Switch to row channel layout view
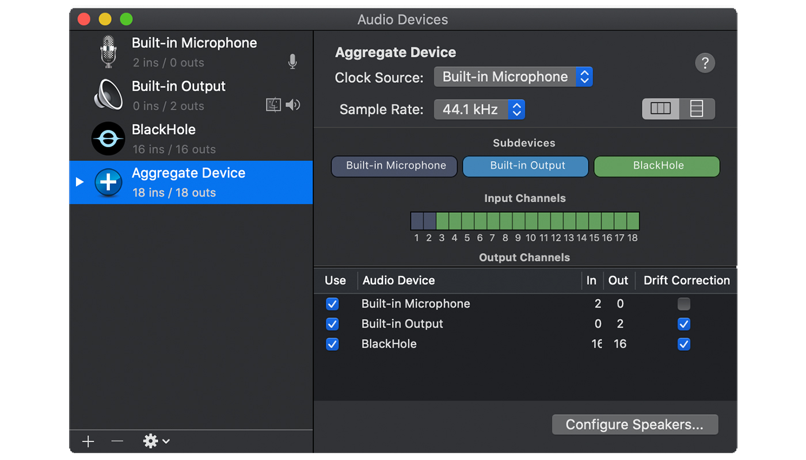Viewport: 806px width, 460px height. pyautogui.click(x=697, y=109)
